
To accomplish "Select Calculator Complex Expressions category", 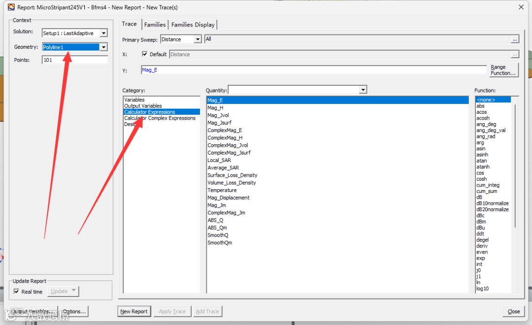I will 160,118.
